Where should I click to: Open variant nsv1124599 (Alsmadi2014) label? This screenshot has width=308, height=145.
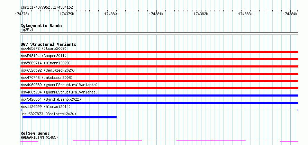[x=46, y=107]
